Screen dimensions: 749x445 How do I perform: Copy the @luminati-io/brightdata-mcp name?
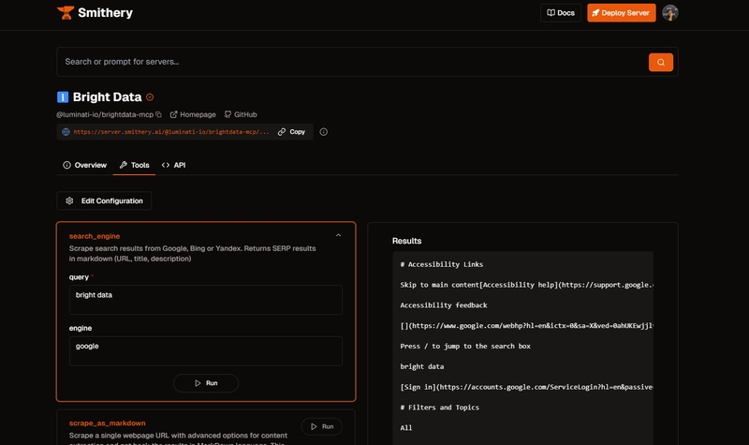(158, 114)
